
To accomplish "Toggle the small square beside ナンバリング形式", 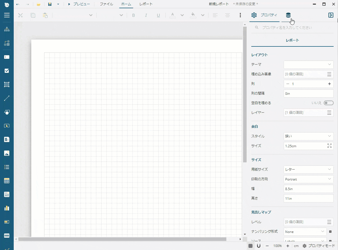I will (330, 232).
